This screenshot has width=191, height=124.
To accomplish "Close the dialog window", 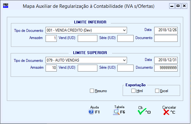I will pos(184,6).
